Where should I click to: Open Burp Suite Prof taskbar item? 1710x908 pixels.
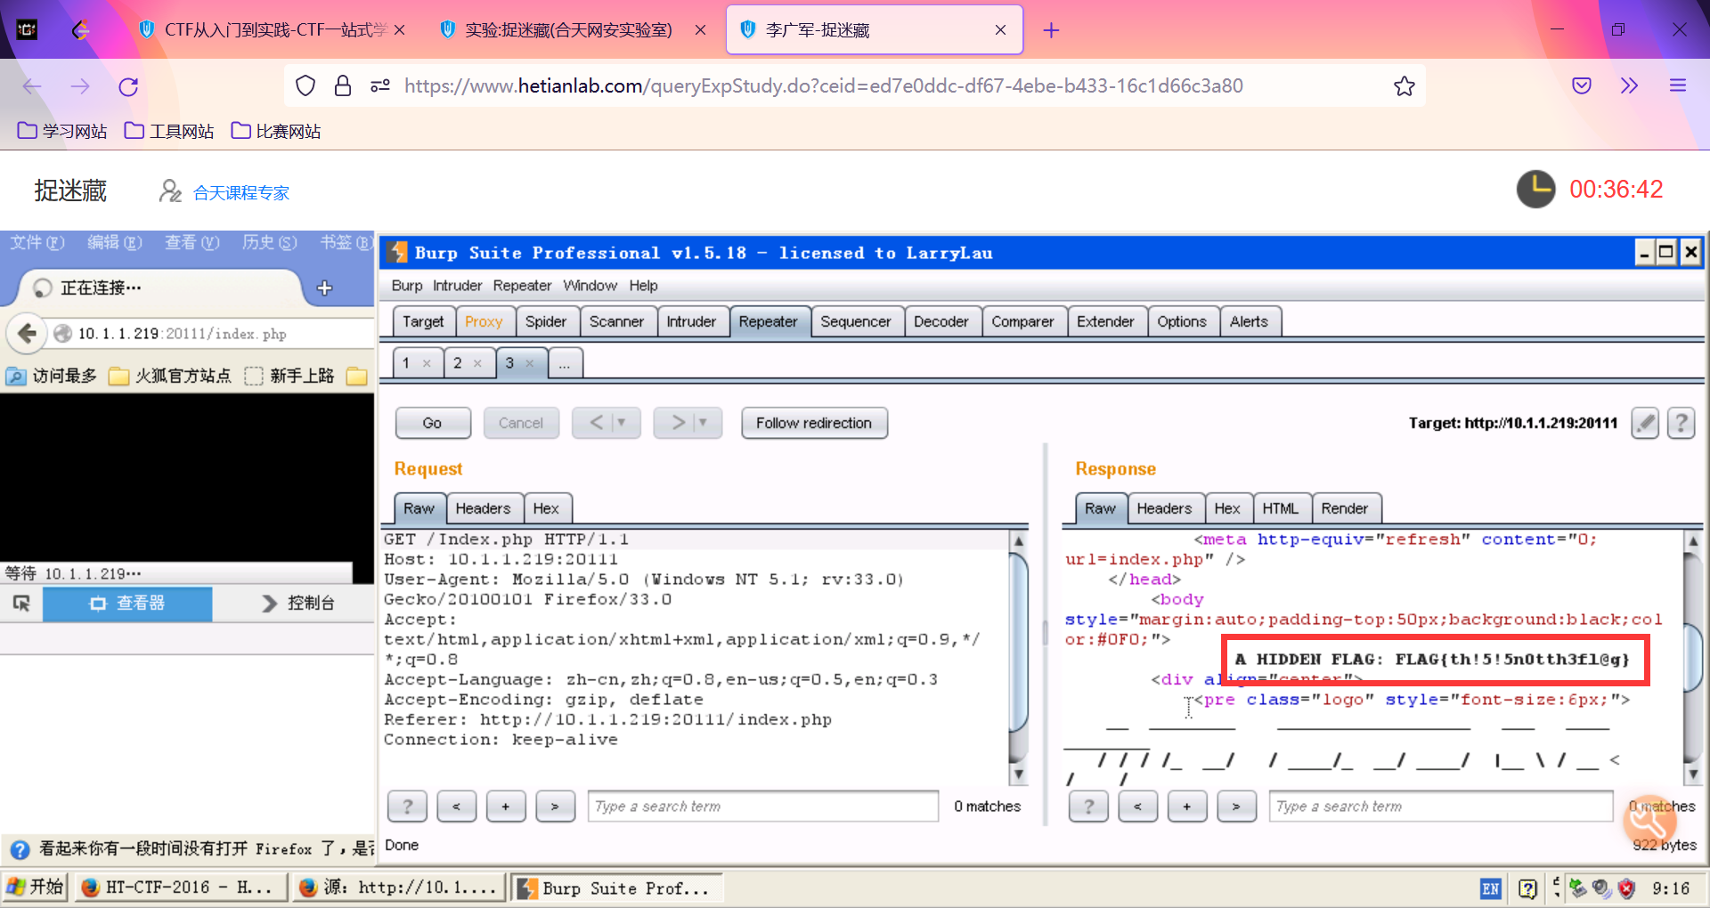pyautogui.click(x=616, y=888)
